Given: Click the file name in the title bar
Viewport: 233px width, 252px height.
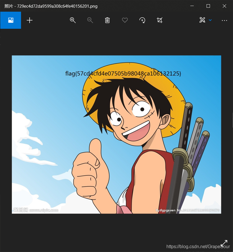Looking at the screenshot, I should pyautogui.click(x=57, y=6).
